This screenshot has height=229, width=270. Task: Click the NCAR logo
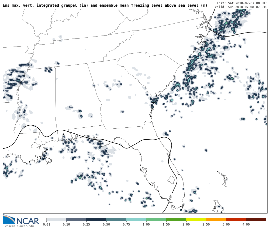pyautogui.click(x=21, y=219)
